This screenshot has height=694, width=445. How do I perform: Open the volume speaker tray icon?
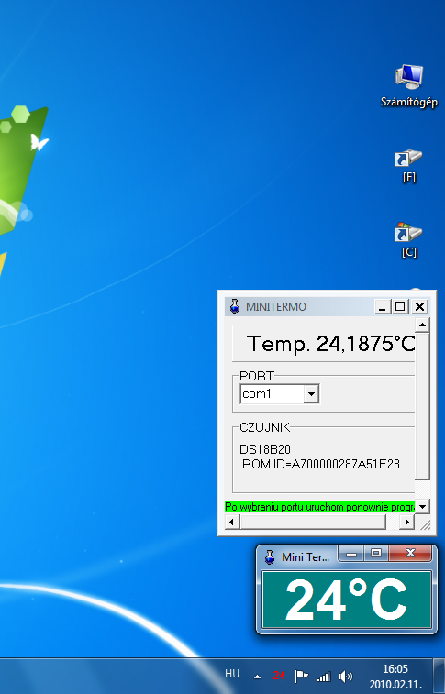point(345,676)
